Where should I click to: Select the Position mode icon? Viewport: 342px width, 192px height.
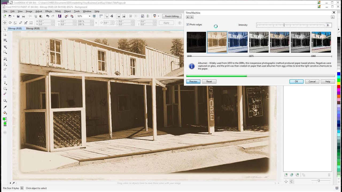pyautogui.click(x=5, y=23)
